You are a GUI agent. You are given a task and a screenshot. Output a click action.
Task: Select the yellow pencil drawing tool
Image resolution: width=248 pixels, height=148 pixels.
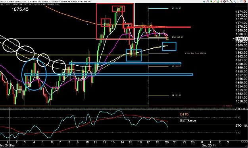pyautogui.click(x=214, y=2)
